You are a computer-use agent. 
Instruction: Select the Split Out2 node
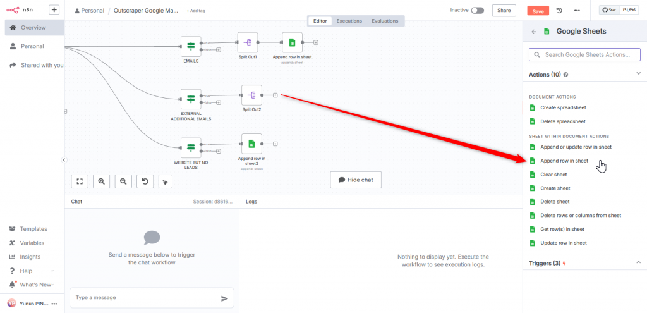[x=251, y=95]
